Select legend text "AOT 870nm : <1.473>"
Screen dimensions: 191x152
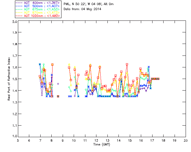(42, 12)
